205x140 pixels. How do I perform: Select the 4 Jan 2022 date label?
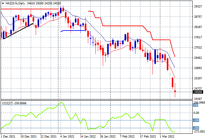[67, 137]
